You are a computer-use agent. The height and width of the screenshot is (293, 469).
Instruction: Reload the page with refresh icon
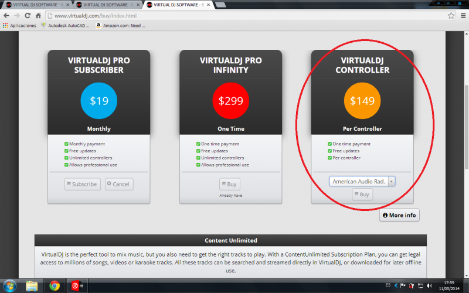[x=28, y=16]
